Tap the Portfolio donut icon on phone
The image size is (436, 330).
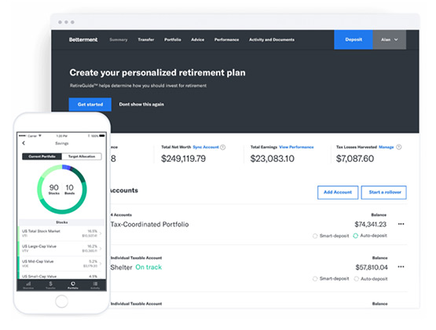tap(73, 285)
